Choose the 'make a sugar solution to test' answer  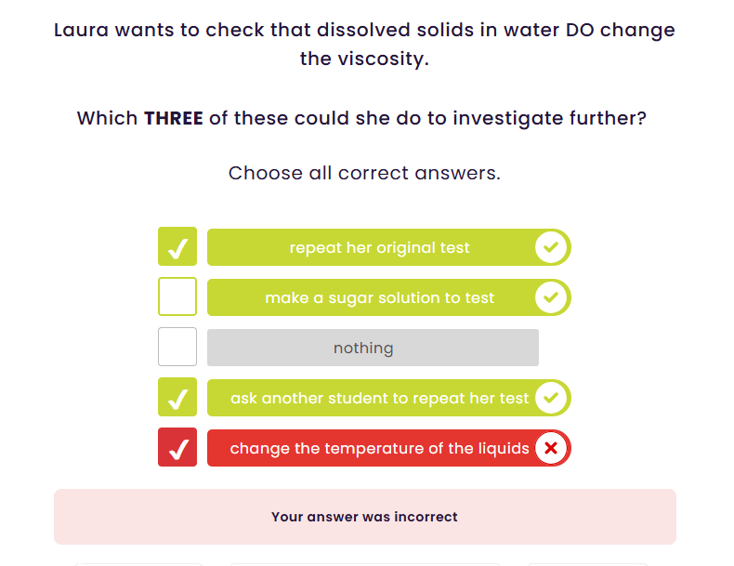tap(379, 298)
